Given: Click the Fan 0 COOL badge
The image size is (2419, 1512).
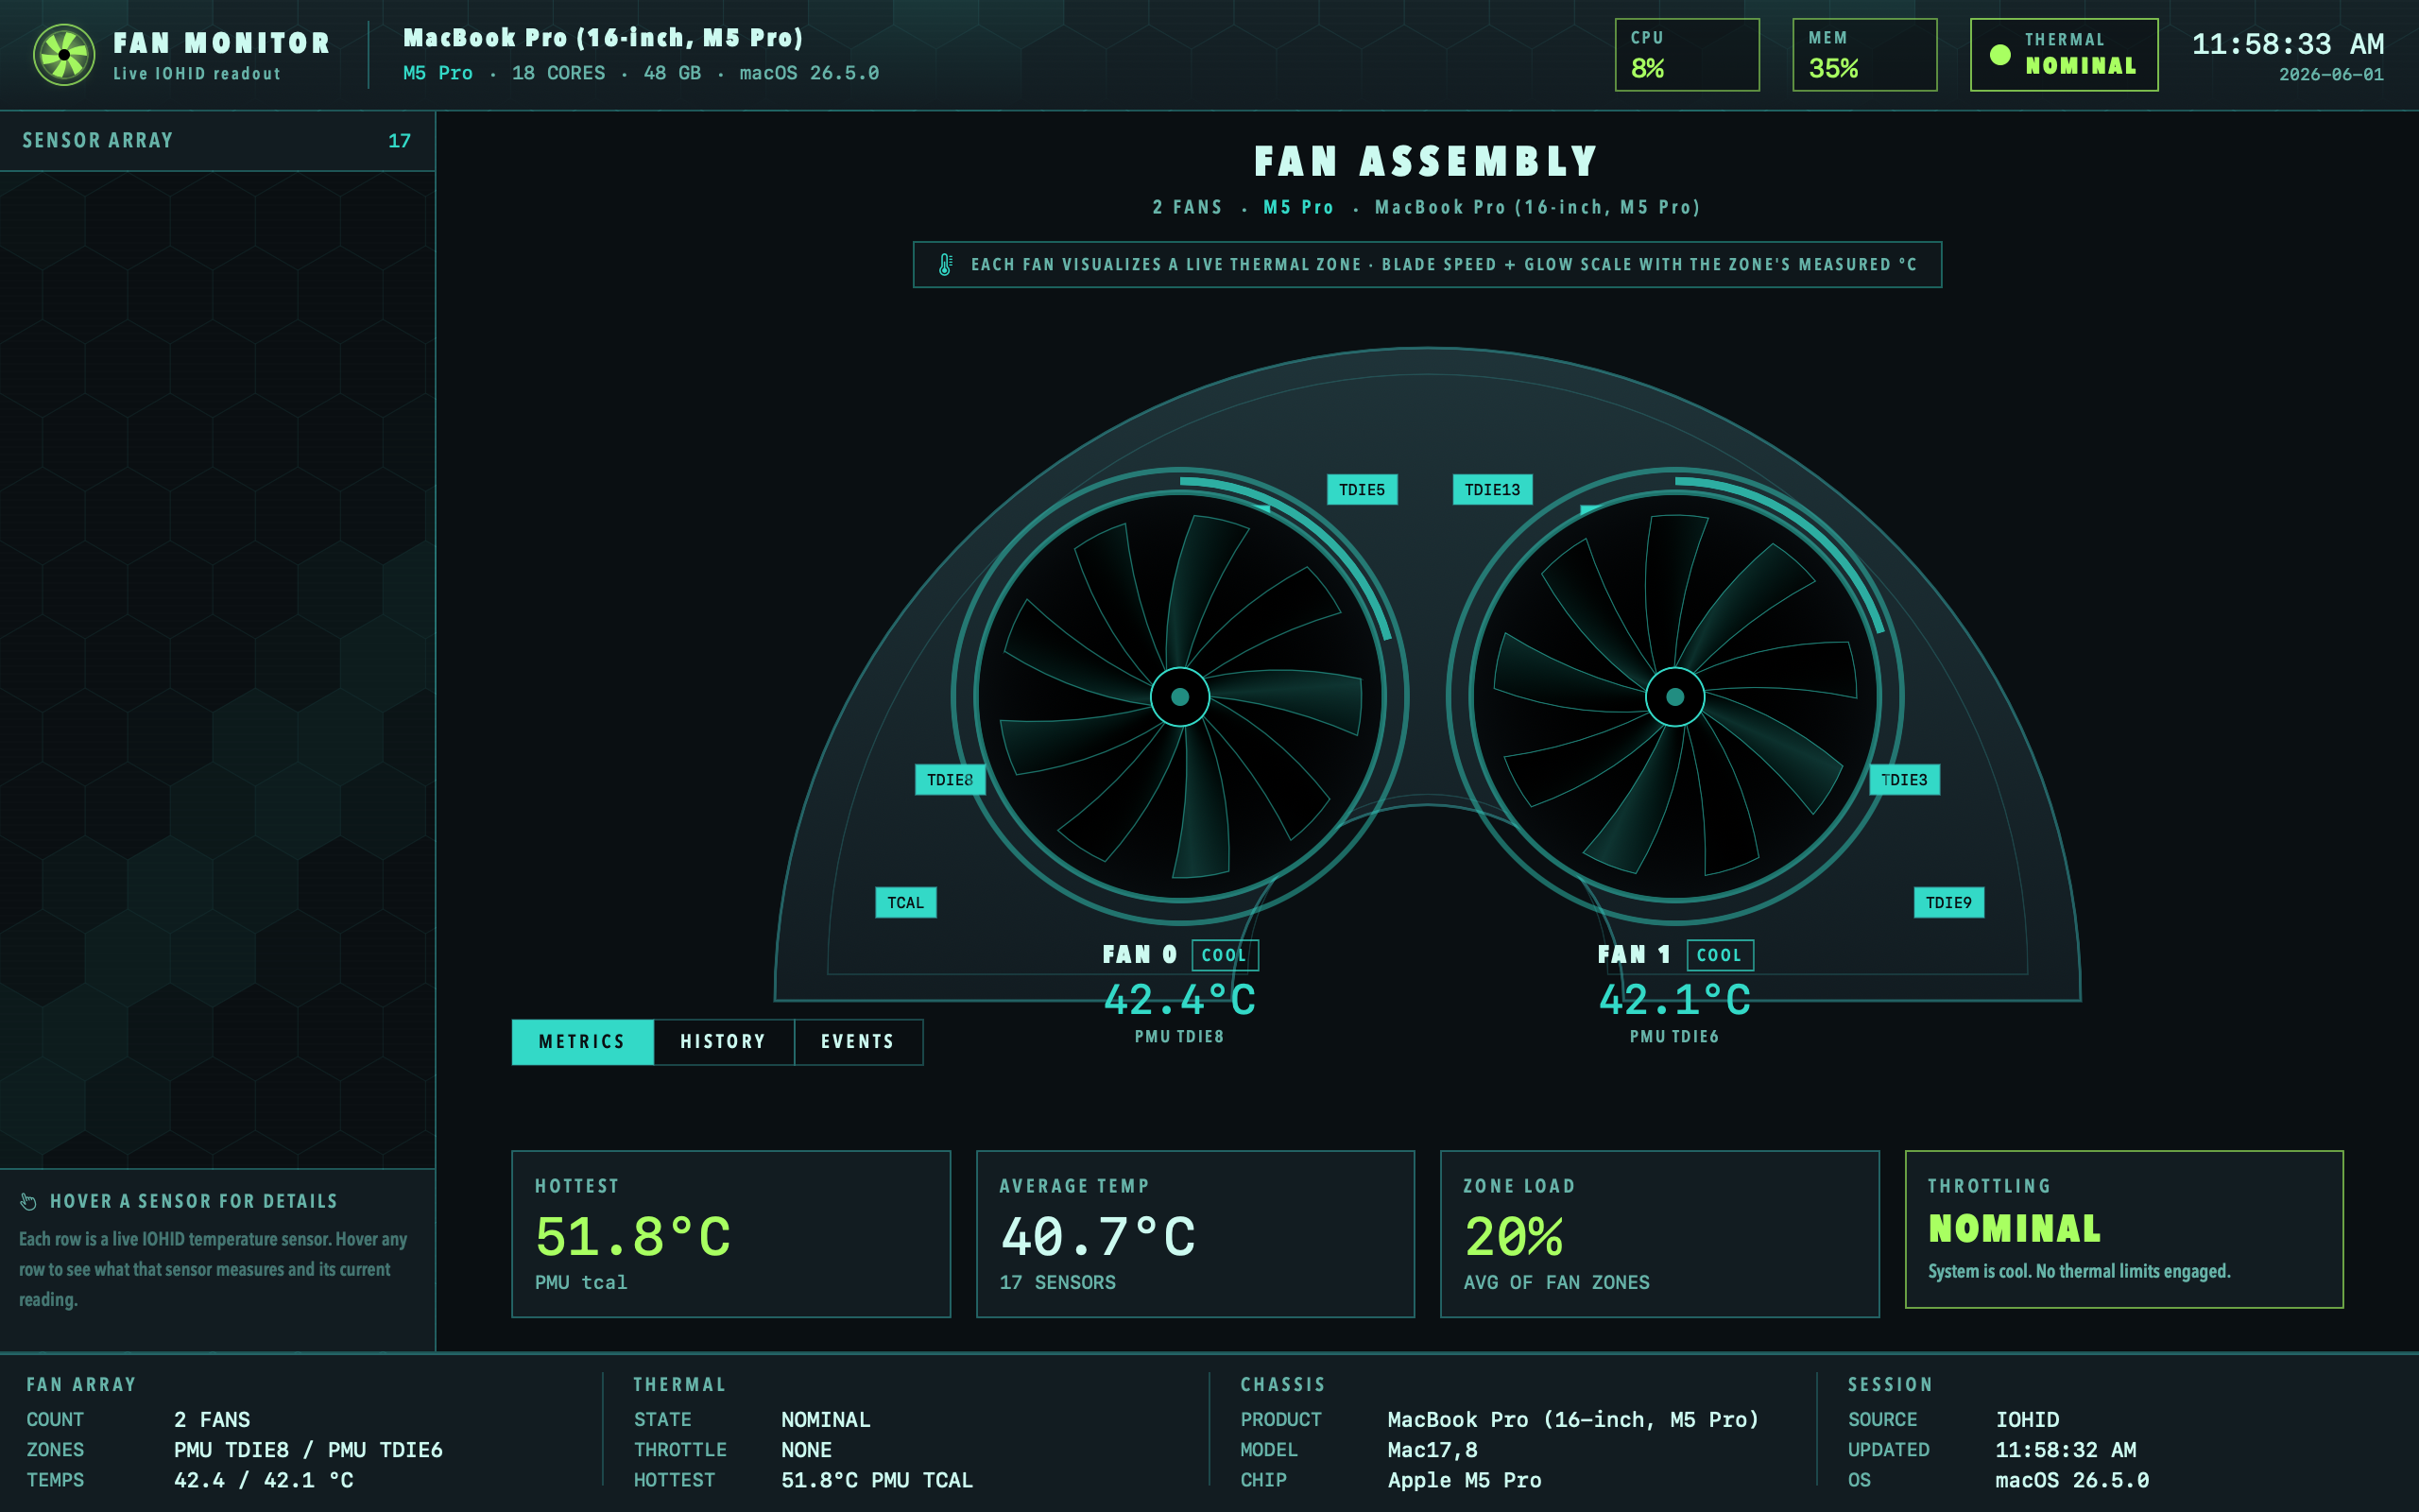Looking at the screenshot, I should (1225, 955).
